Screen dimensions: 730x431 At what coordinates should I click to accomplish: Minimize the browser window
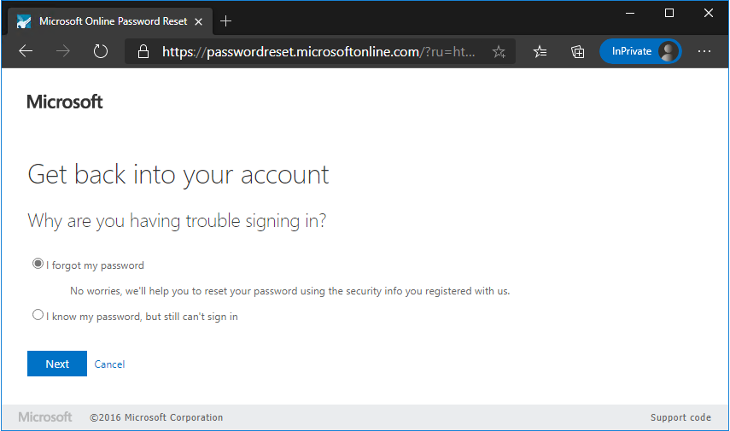click(630, 13)
